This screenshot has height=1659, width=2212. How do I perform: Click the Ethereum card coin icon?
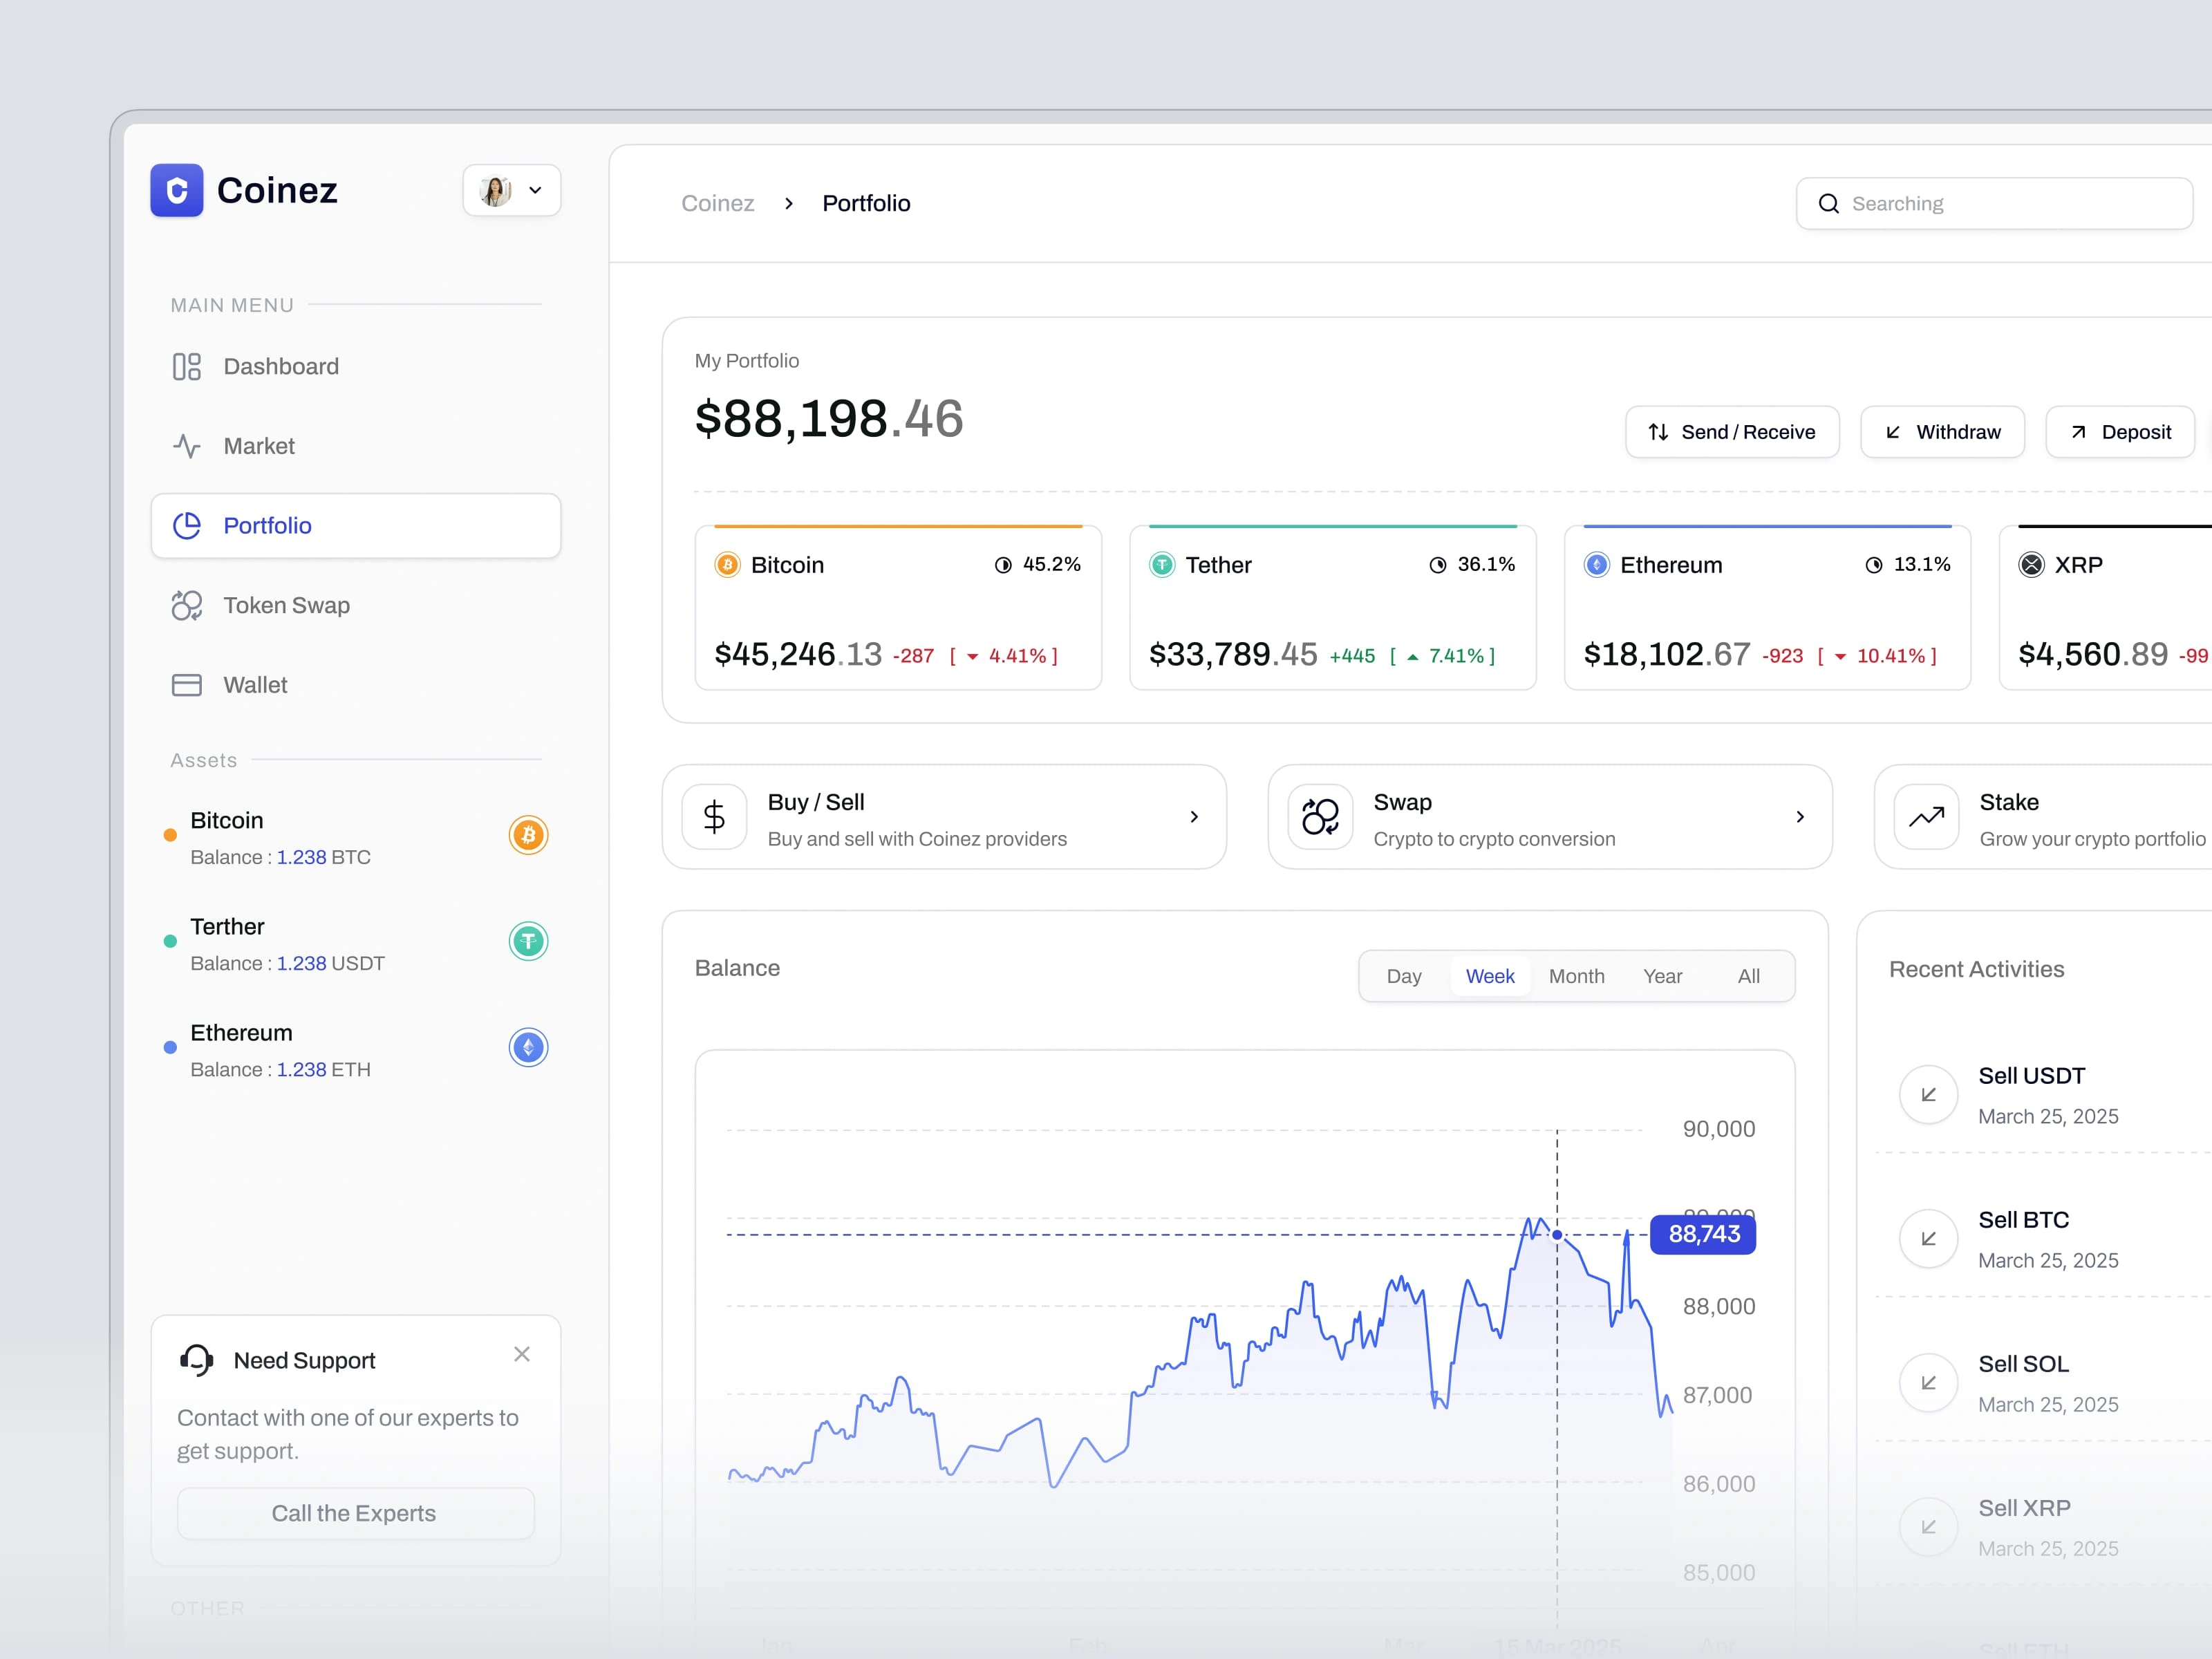pos(1597,565)
